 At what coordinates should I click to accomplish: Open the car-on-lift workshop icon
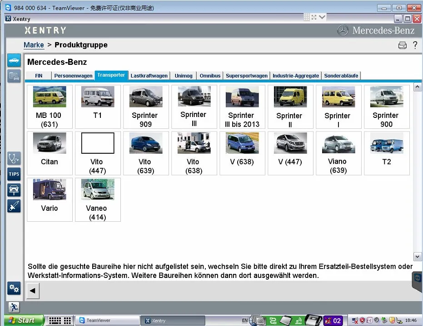(14, 190)
